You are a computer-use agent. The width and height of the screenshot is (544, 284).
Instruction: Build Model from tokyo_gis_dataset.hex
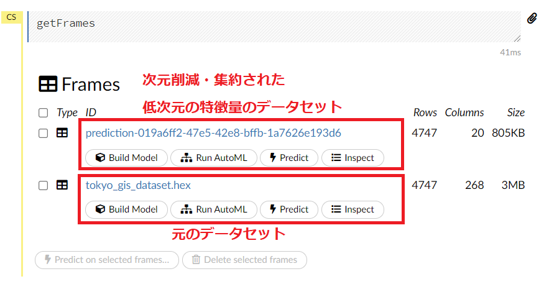point(126,209)
